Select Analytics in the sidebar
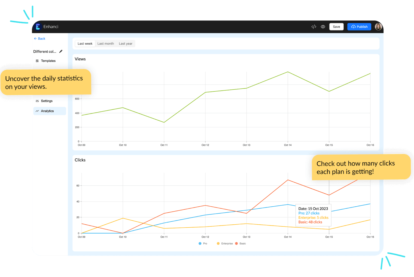Screen dimensions: 414x277 click(x=47, y=111)
